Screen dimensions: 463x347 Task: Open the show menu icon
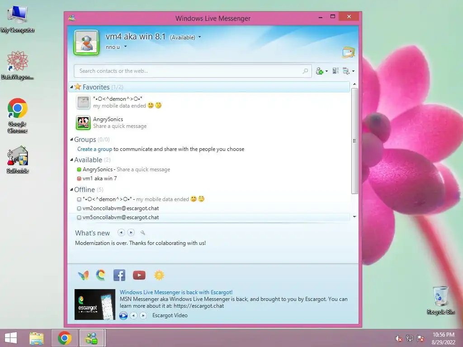click(x=346, y=71)
